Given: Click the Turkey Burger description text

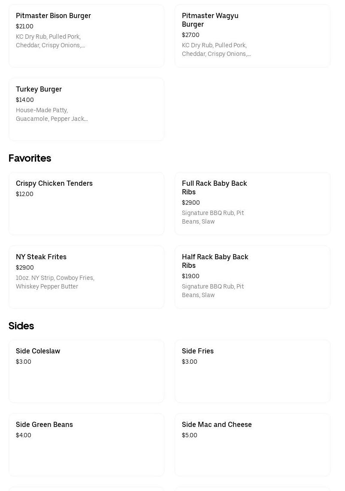Looking at the screenshot, I should 51,114.
